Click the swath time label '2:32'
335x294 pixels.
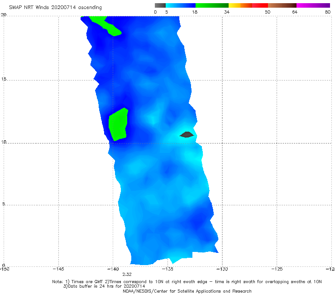click(127, 275)
